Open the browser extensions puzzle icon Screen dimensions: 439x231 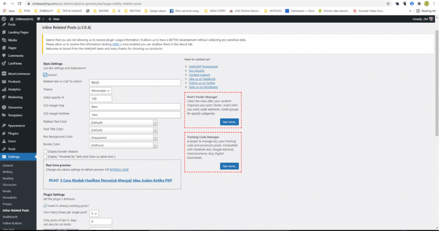pos(419,3)
